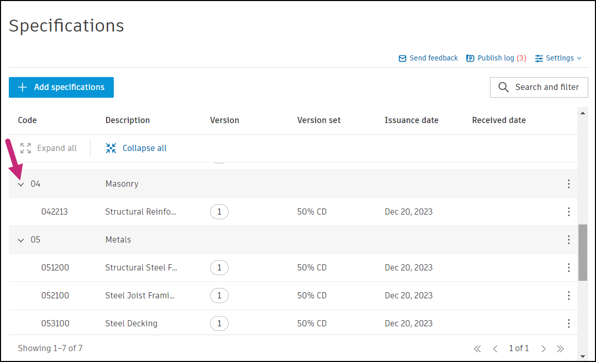Screen dimensions: 596x362
Task: Click the Add specifications button
Action: (61, 87)
